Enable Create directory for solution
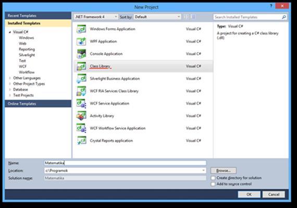297x208 pixels. [x=213, y=178]
